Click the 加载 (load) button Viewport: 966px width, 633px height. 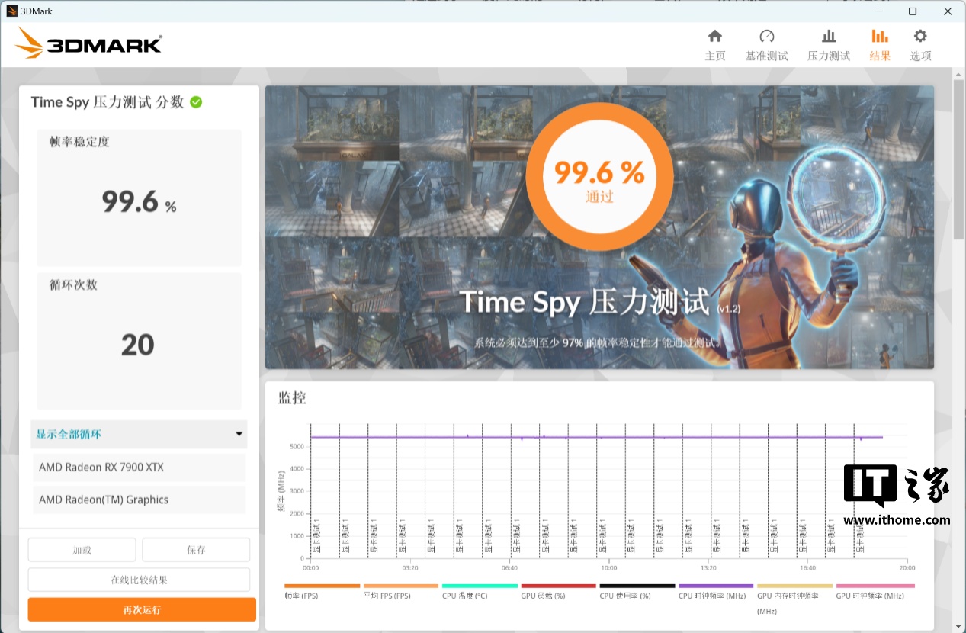pos(82,549)
